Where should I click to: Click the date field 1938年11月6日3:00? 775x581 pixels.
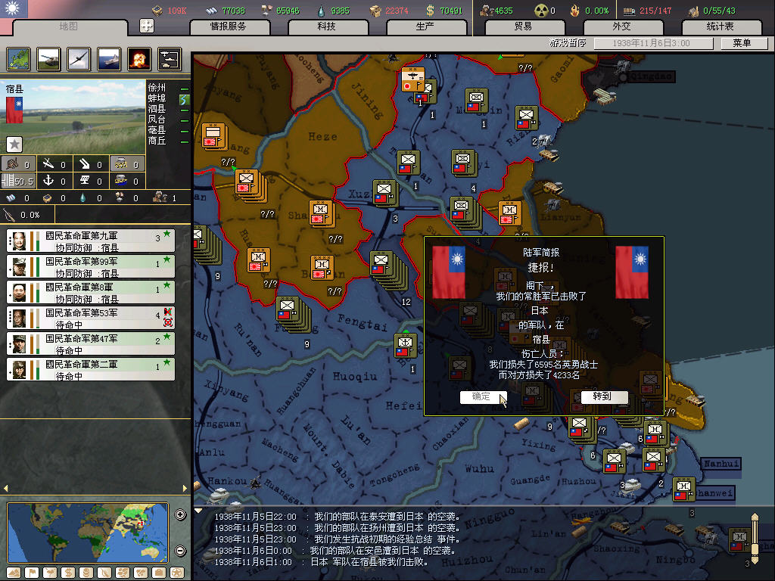tap(653, 43)
